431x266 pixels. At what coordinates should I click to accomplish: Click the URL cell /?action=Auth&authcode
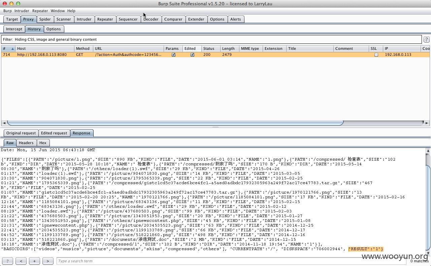pyautogui.click(x=128, y=55)
